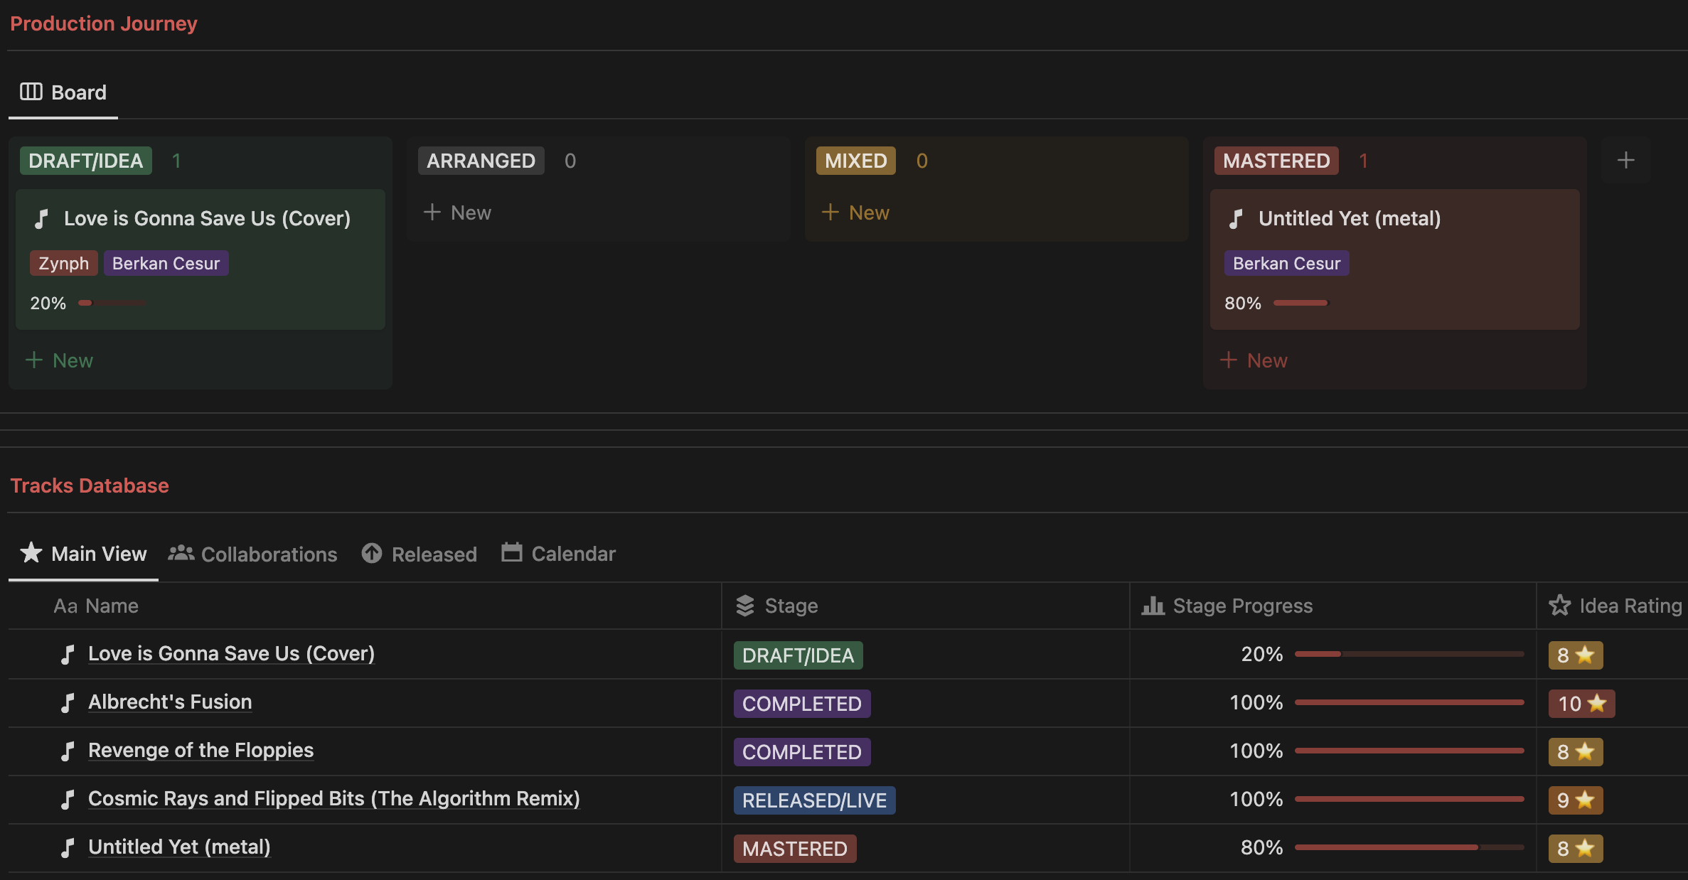Click music note icon on Untitled Yet card

coord(1236,218)
